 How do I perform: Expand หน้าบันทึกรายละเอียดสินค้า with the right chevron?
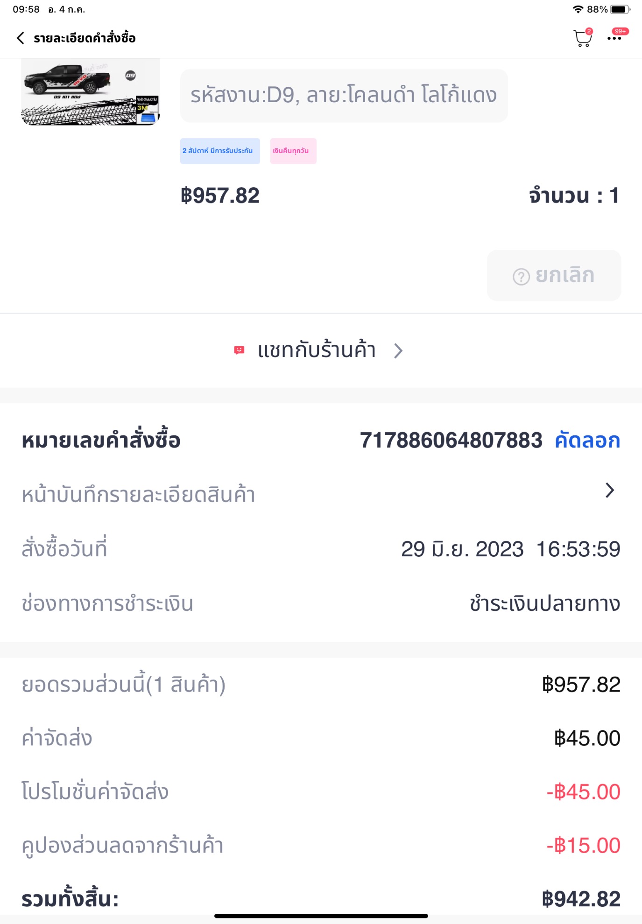tap(609, 490)
